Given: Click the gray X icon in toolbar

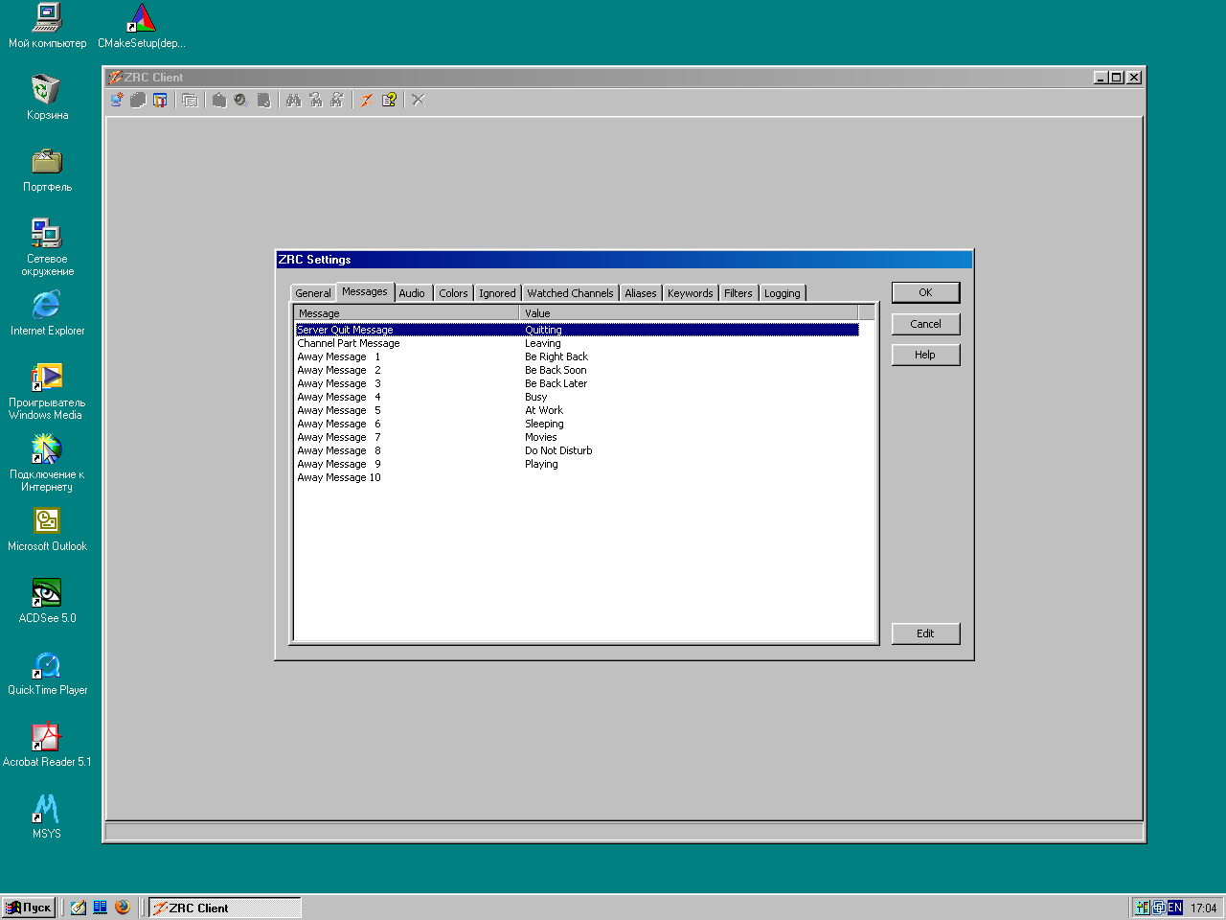Looking at the screenshot, I should [419, 100].
